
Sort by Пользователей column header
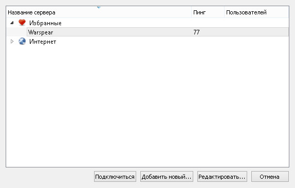[256, 12]
